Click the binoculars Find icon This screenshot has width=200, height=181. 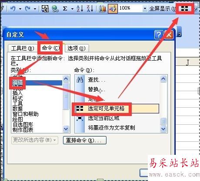(80, 80)
